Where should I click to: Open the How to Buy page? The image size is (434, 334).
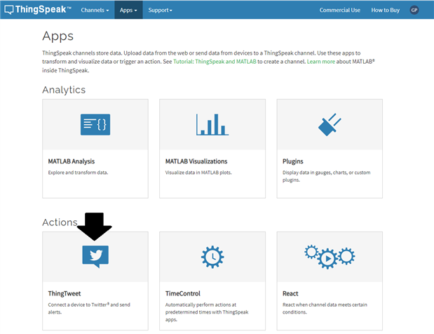click(385, 10)
